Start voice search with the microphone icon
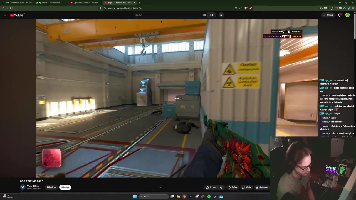The image size is (356, 200). click(221, 15)
